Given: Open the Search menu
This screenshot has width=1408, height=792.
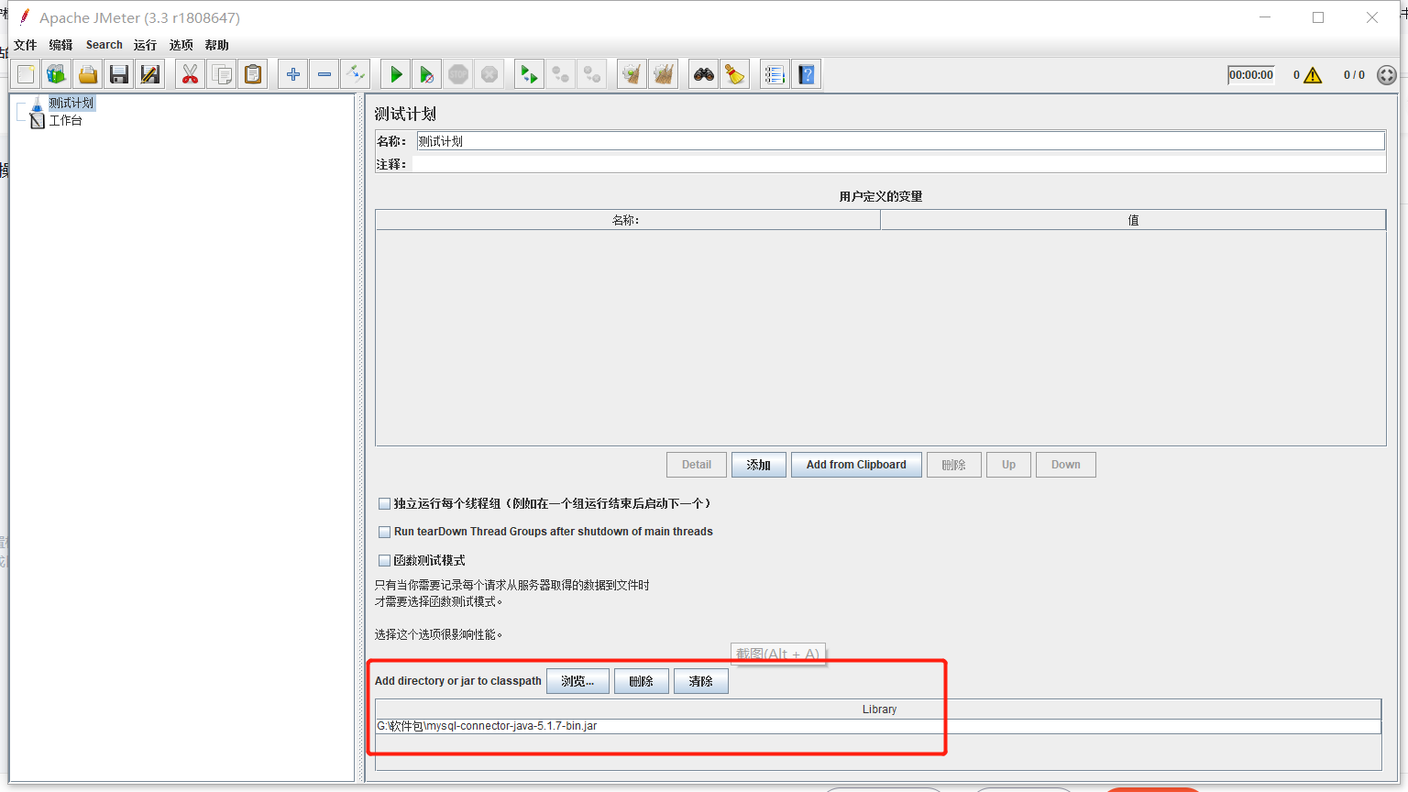Looking at the screenshot, I should coord(104,45).
